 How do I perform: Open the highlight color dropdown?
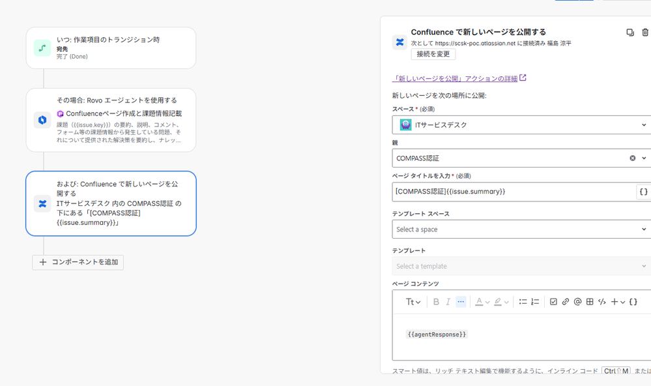click(501, 302)
